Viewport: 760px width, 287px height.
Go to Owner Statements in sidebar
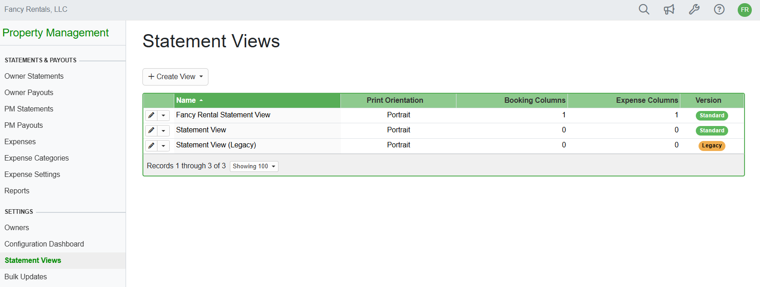click(34, 76)
